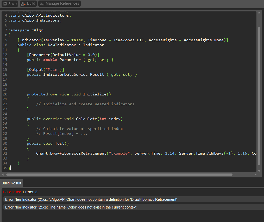This screenshot has width=264, height=222.
Task: Click the Manage References icon
Action: point(42,4)
